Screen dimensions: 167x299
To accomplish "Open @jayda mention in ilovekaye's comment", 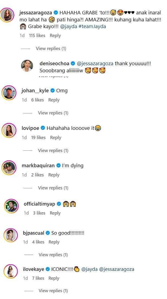I will tap(89, 269).
